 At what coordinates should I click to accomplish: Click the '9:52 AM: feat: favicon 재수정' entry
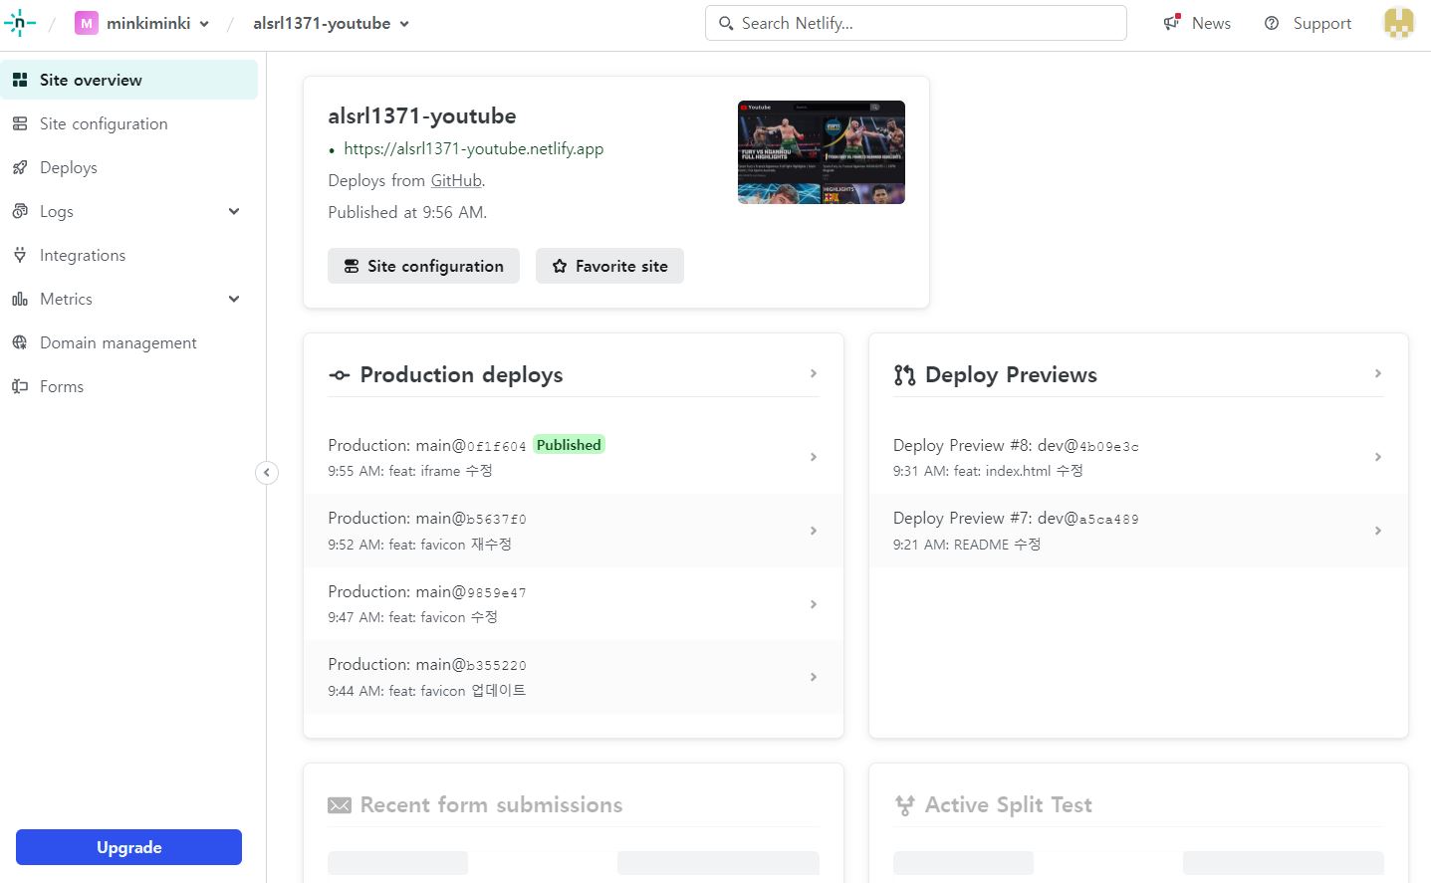(419, 545)
